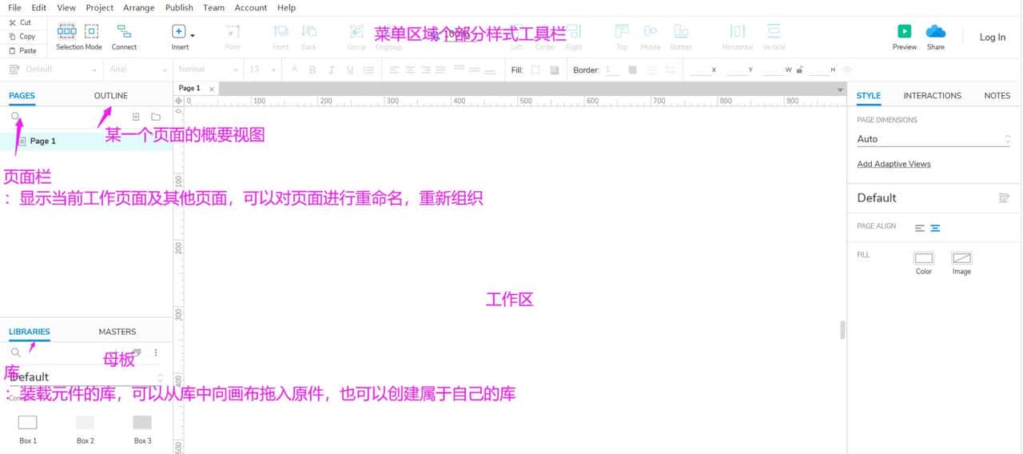Viewport: 1023px width, 454px height.
Task: Align widgets Right
Action: tap(575, 36)
